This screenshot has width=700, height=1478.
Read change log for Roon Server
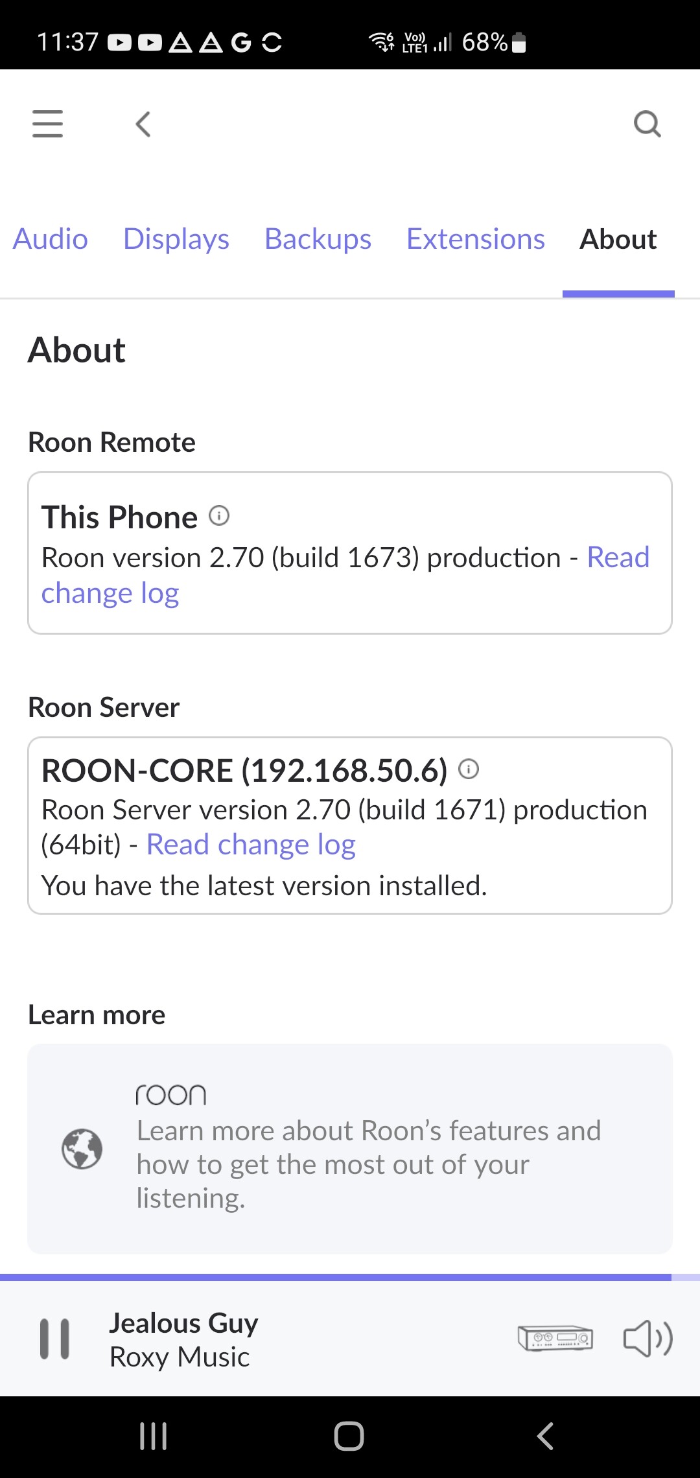(251, 845)
